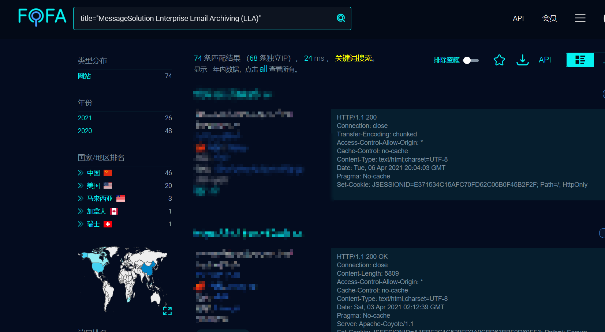605x332 pixels.
Task: Click the 瑞士 country name
Action: click(93, 224)
